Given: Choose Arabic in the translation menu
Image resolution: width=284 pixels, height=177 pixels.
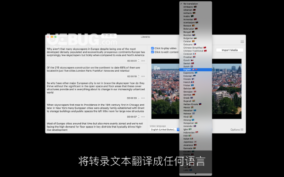Looking at the screenshot, I should click(x=195, y=16).
